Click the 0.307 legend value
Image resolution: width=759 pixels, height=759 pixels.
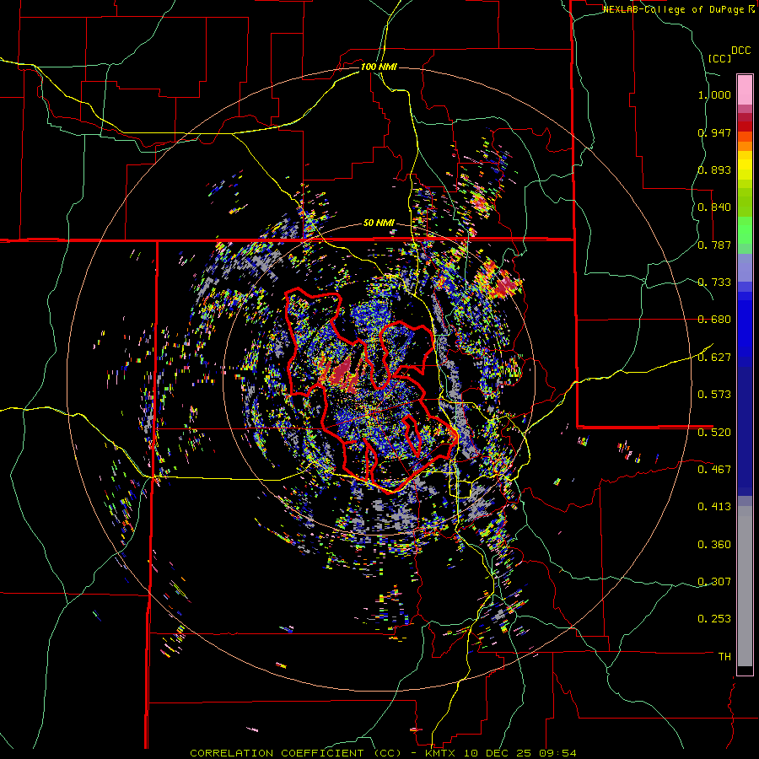(x=714, y=582)
